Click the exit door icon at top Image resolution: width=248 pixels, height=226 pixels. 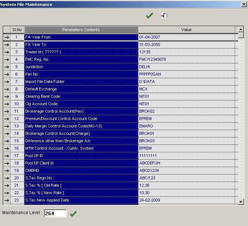pos(164,16)
